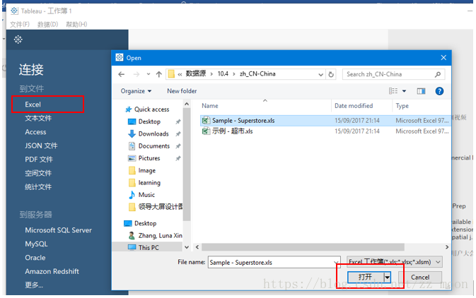Sort files by Name column

pos(210,106)
